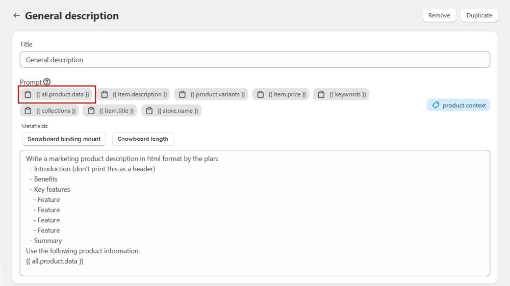Click clipboard icon of item.title chip

pyautogui.click(x=91, y=111)
